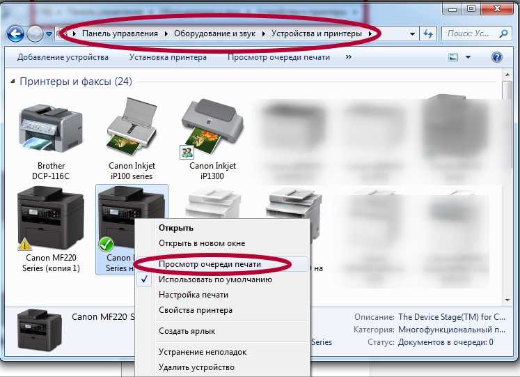Click Принтеры и факсы (24) group header
This screenshot has width=520, height=377.
tap(76, 81)
